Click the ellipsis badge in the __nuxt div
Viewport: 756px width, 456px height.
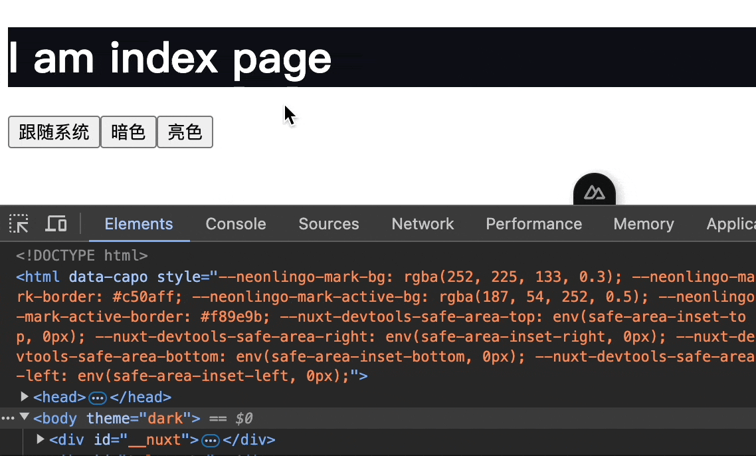[211, 440]
